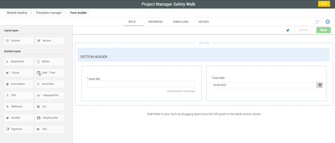View the History tab

point(204,22)
